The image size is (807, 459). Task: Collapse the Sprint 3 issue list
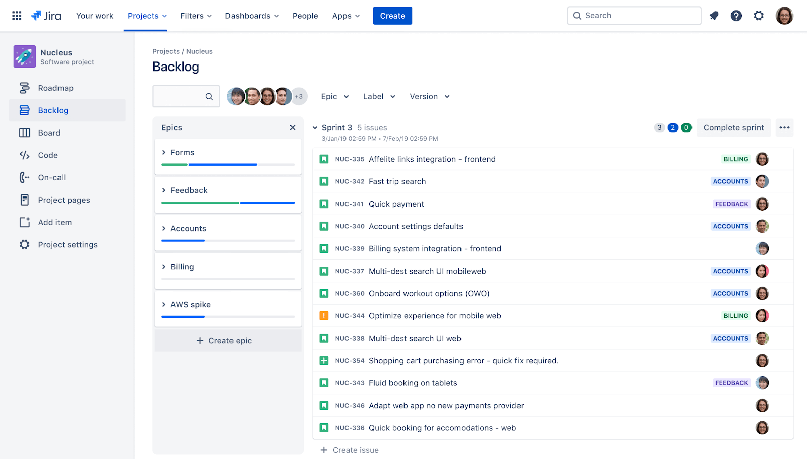pos(315,127)
